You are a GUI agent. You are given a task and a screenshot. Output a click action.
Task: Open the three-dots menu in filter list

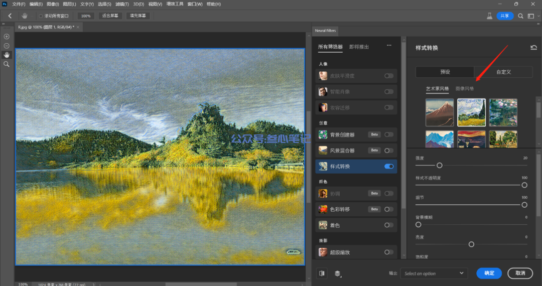coord(389,45)
